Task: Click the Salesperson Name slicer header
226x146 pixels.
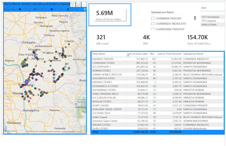Action: click(x=162, y=12)
